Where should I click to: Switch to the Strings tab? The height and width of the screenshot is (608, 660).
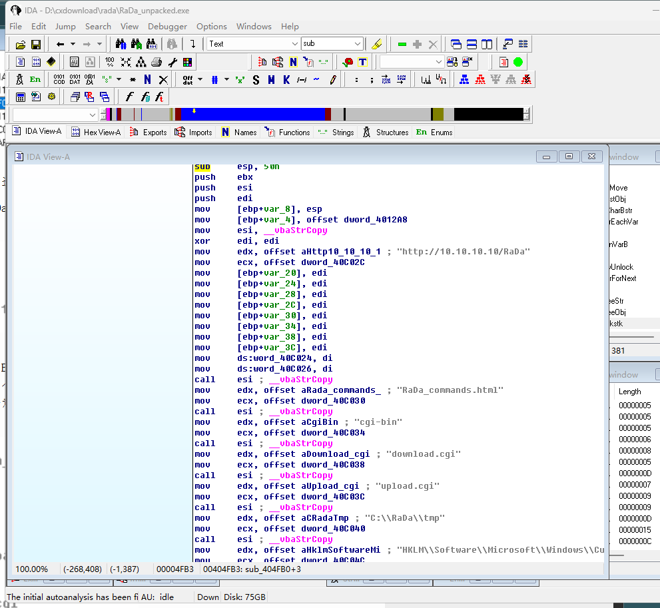[x=342, y=132]
